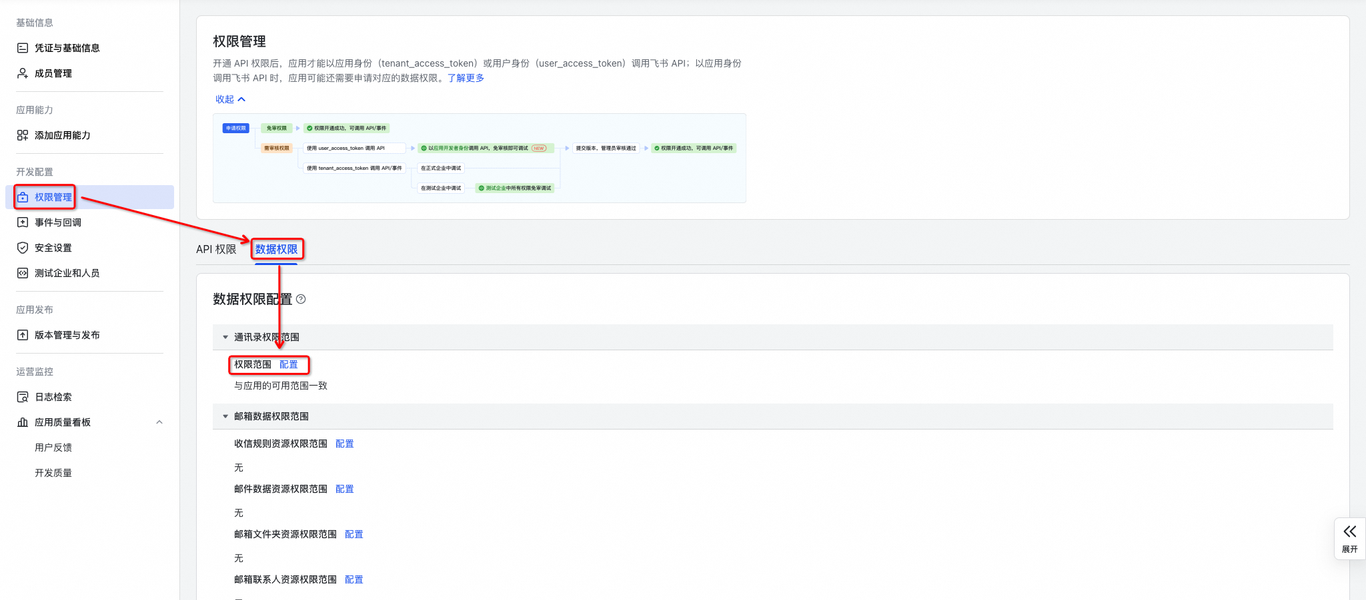
Task: Open 开发质量 submenu item
Action: pos(53,473)
